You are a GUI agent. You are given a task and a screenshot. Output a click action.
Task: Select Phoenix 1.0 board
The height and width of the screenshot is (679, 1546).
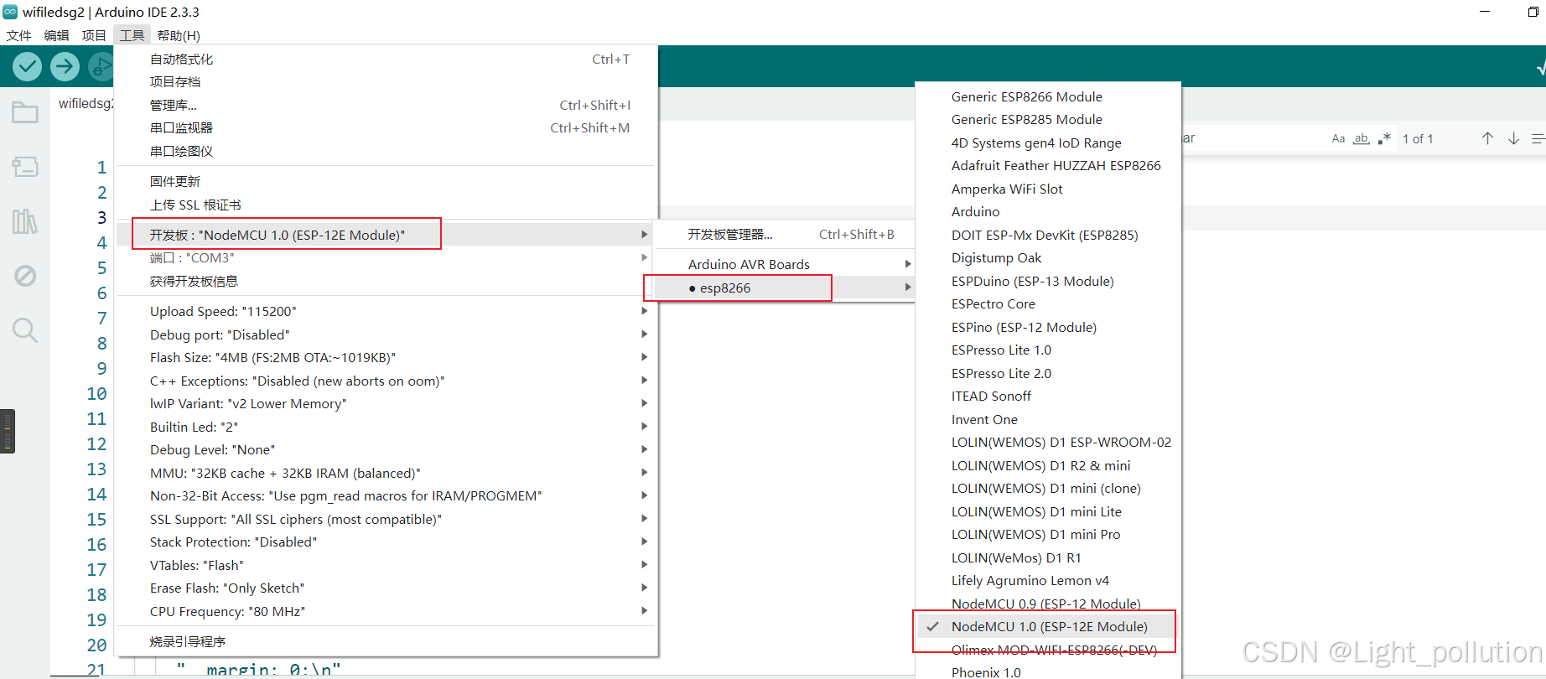1048,672
